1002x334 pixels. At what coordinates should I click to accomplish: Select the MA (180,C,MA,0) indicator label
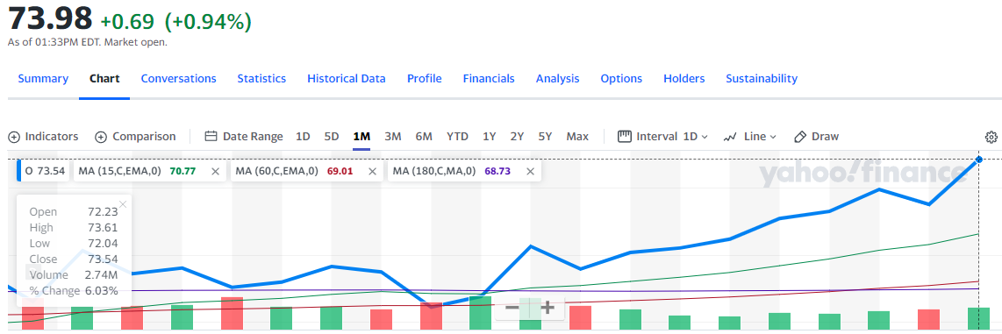(434, 171)
